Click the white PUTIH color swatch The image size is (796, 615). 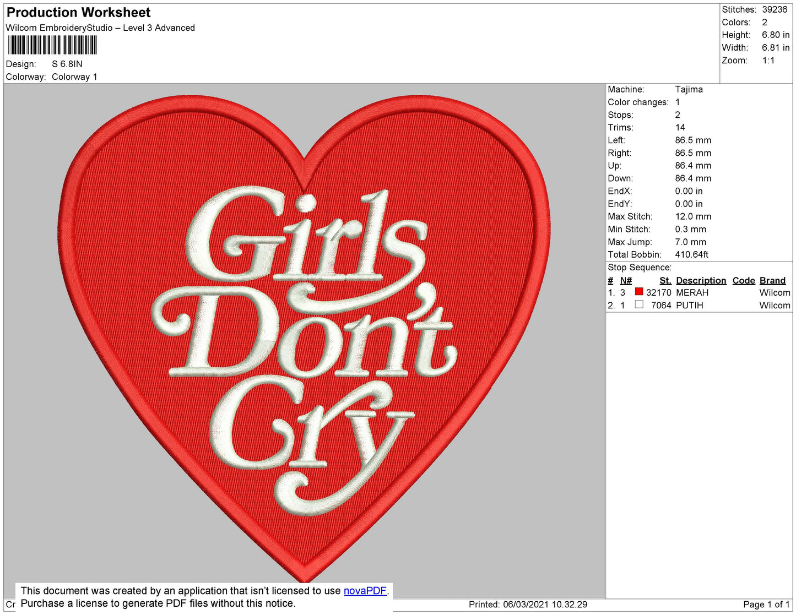click(x=639, y=304)
